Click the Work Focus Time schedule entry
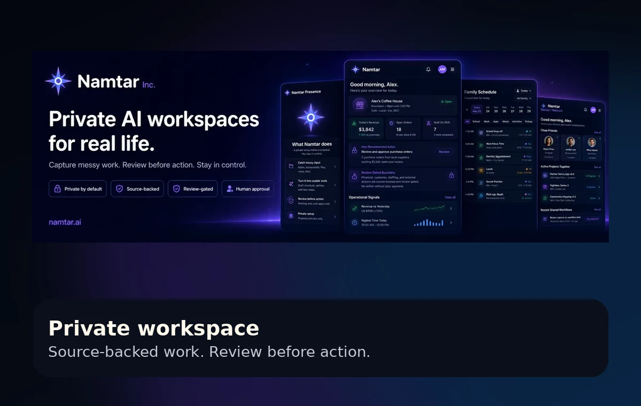 tap(504, 145)
